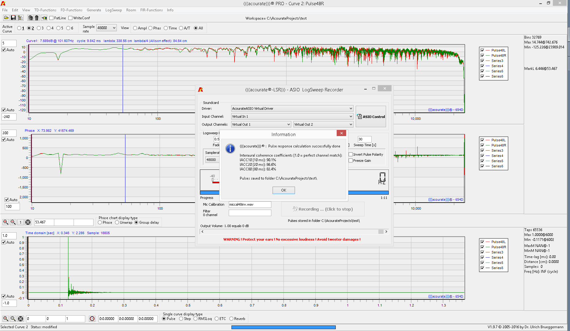Toggle Freeze Gain checkbox

point(350,161)
